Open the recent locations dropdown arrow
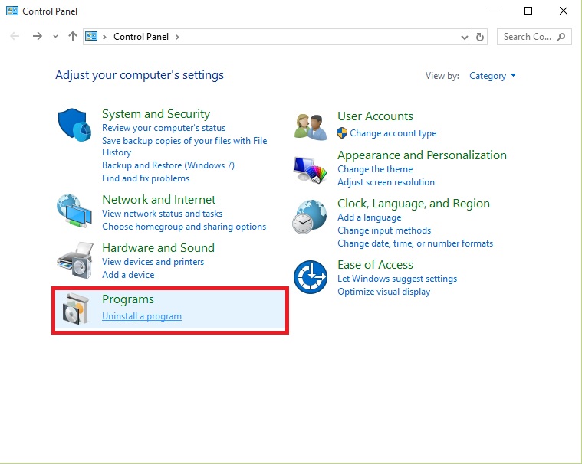Viewport: 582px width, 464px height. [x=56, y=36]
